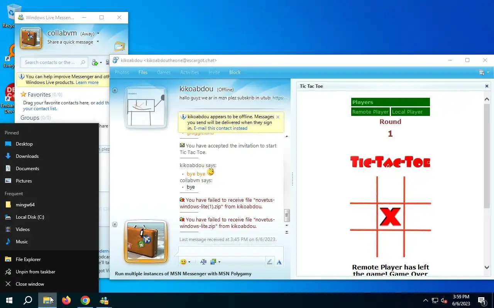Open the Away status dropdown arrow
The image size is (494, 308).
98,33
